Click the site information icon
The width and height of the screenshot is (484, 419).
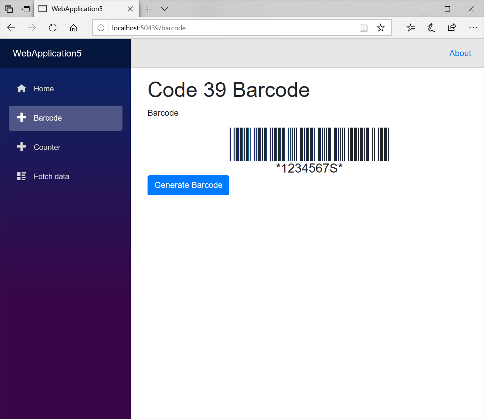(x=101, y=28)
